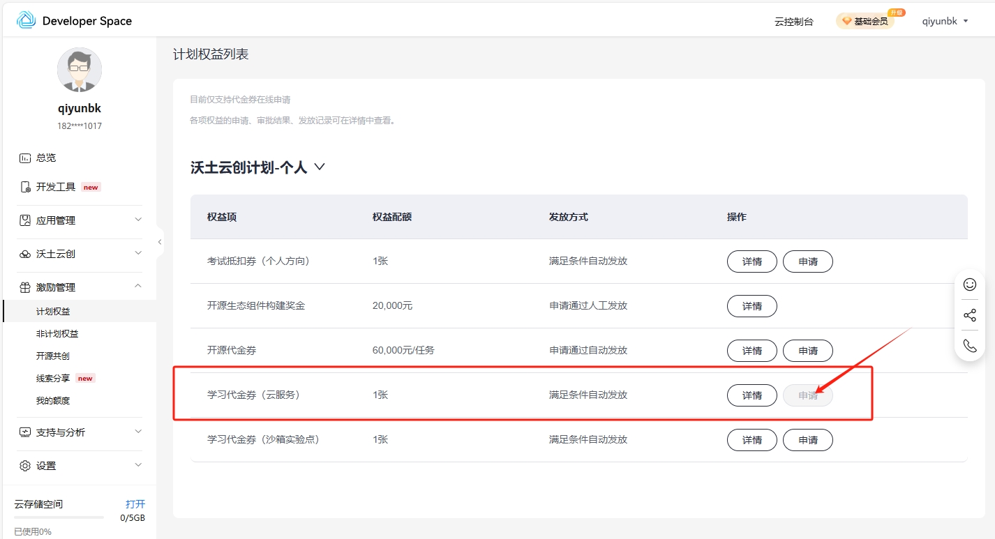995x539 pixels.
Task: Click 申请 for 开源代金券
Action: [x=808, y=351]
